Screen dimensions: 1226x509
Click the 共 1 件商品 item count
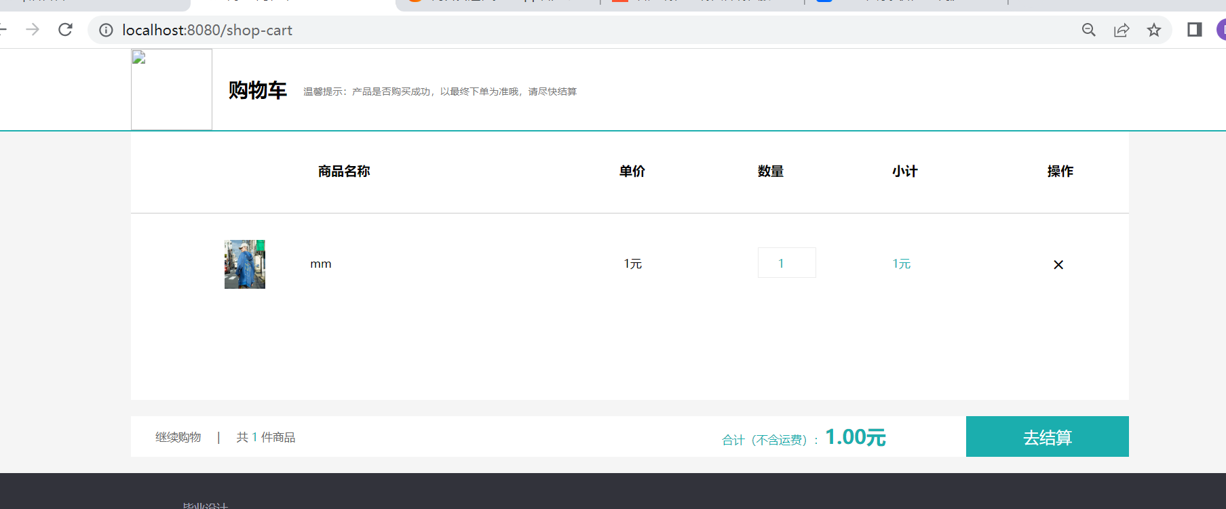[266, 437]
